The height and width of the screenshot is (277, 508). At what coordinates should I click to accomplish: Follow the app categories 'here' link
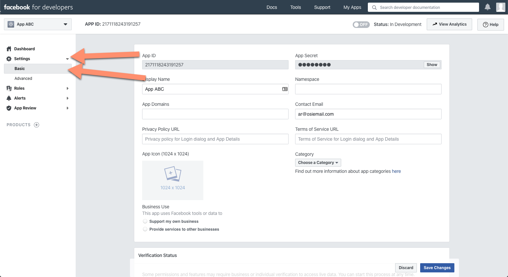[x=396, y=171]
